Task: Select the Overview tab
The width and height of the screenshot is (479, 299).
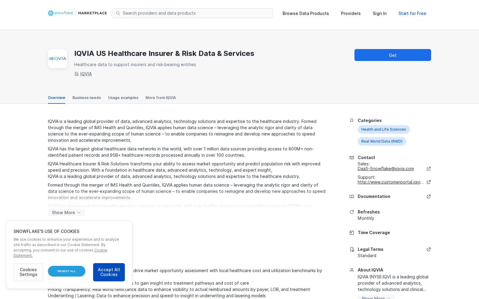Action: click(57, 98)
